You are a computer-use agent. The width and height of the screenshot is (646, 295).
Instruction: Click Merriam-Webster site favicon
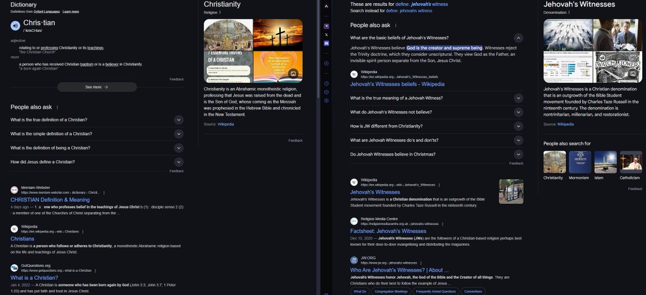[15, 189]
